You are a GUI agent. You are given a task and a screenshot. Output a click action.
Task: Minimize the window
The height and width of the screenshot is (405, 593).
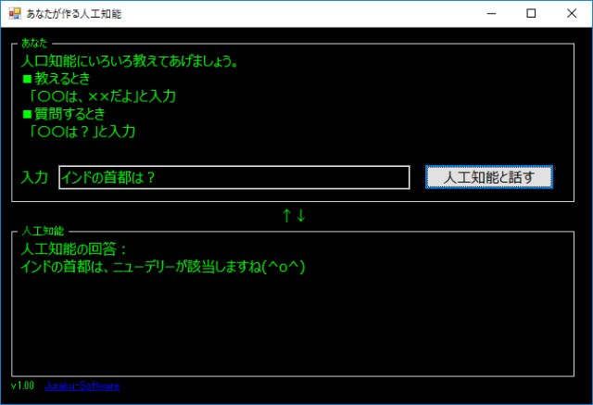pos(488,14)
